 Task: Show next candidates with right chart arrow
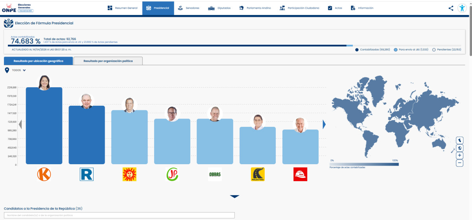pyautogui.click(x=324, y=125)
